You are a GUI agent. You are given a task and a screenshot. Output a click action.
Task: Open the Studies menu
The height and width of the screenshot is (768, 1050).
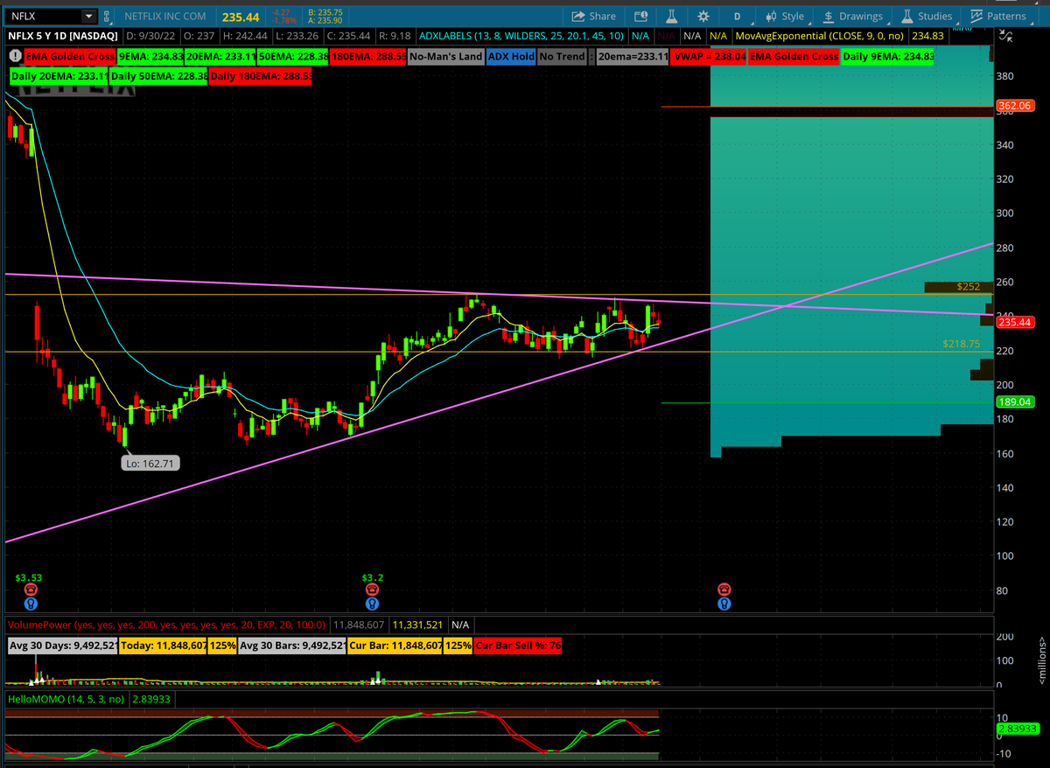pyautogui.click(x=927, y=16)
